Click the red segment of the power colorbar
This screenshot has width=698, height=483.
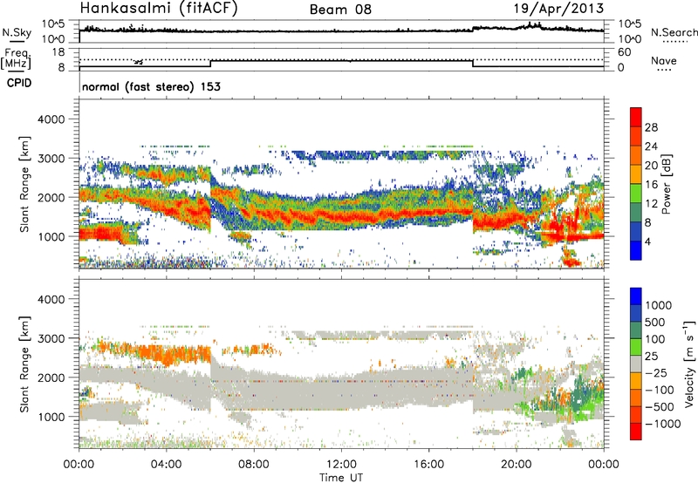tap(636, 117)
